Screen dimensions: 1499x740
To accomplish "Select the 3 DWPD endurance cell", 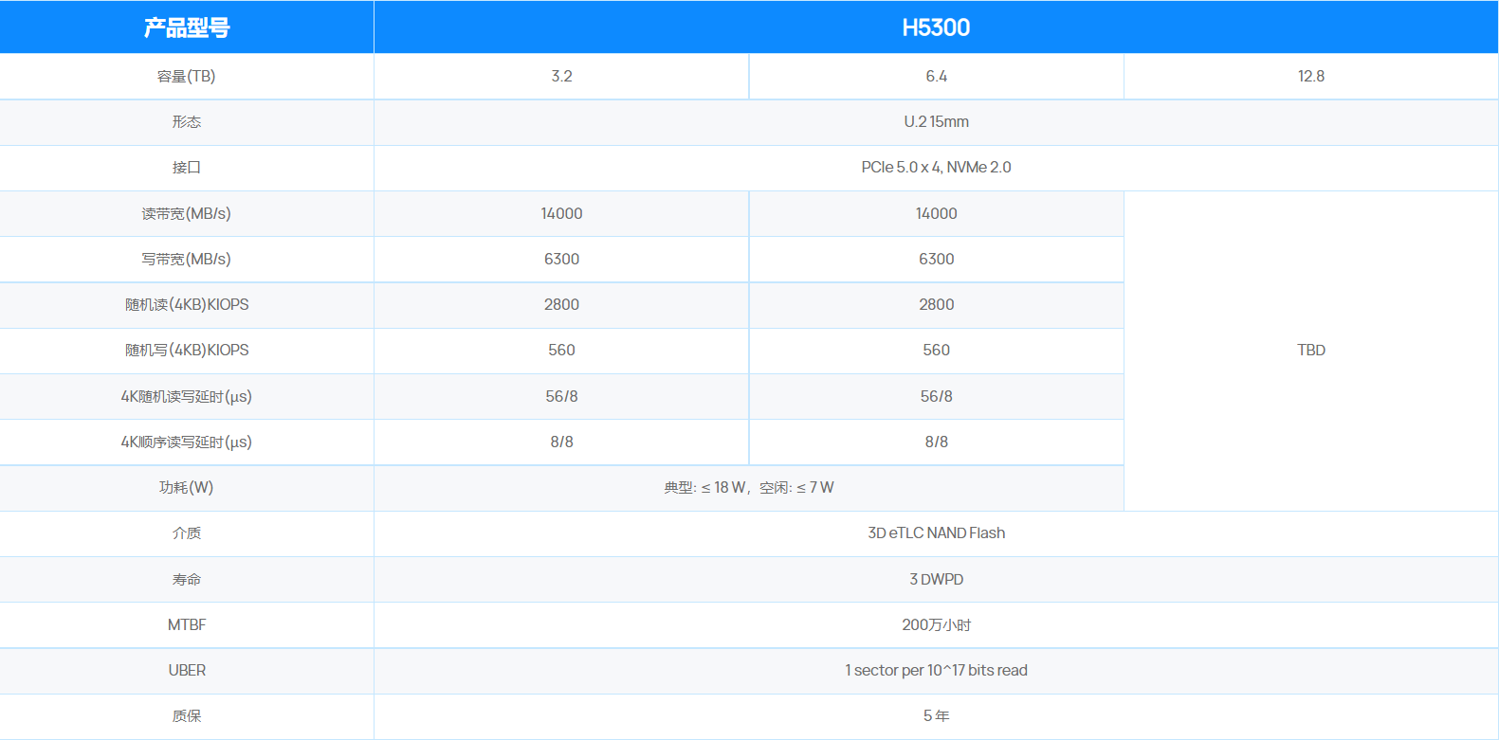I will pos(936,580).
